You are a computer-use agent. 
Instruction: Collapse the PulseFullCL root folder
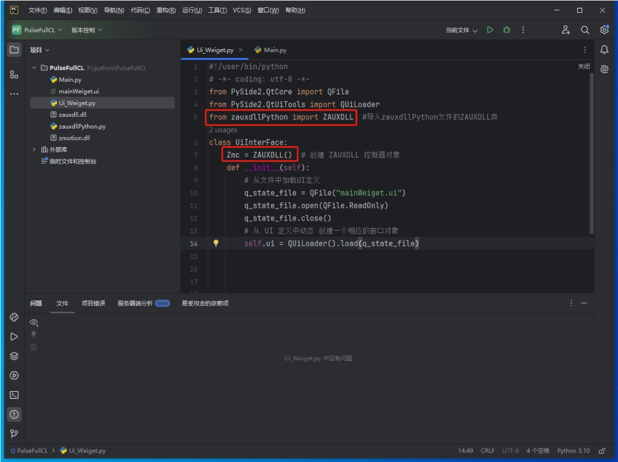click(x=34, y=68)
